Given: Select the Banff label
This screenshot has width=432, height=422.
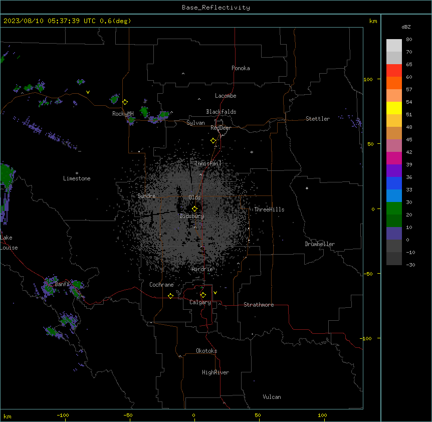Looking at the screenshot, I should coord(62,284).
